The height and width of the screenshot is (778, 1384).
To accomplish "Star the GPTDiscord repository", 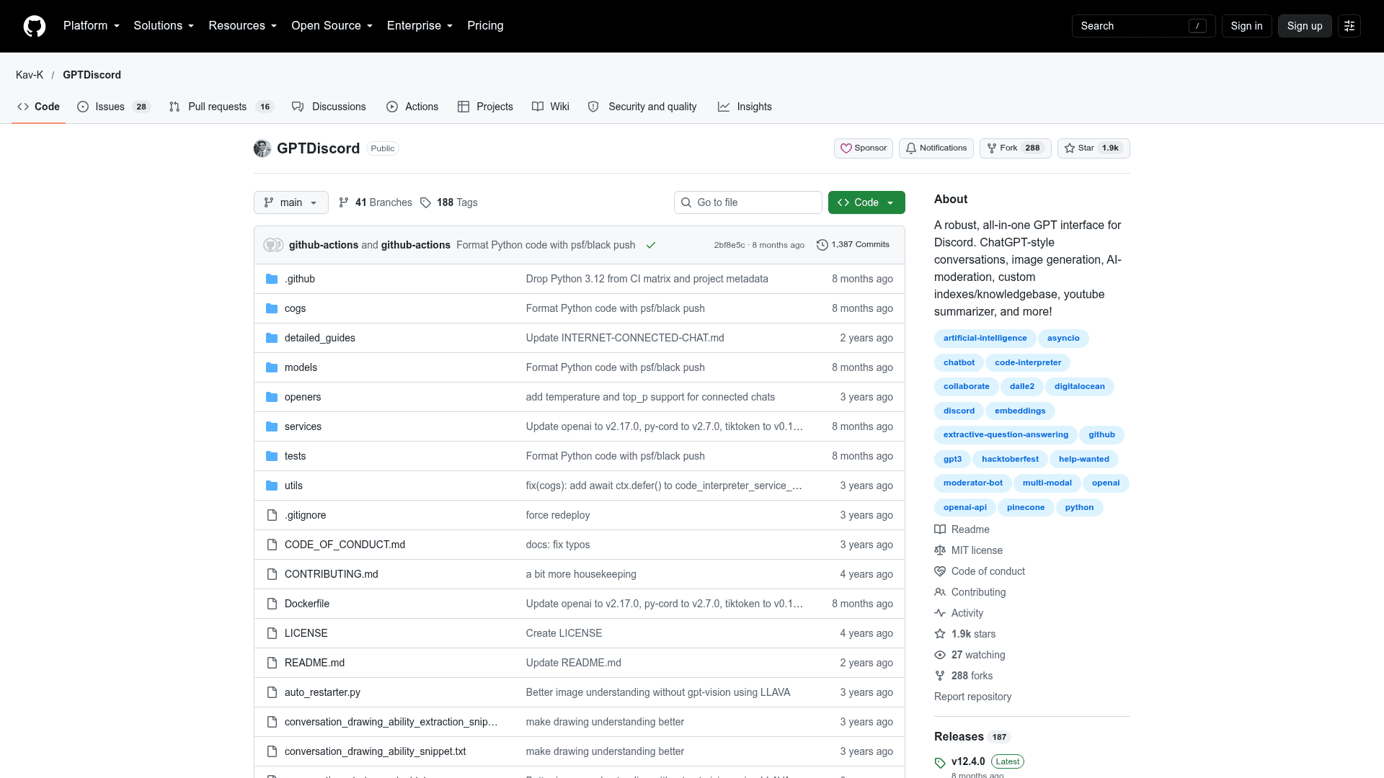I will pos(1094,148).
